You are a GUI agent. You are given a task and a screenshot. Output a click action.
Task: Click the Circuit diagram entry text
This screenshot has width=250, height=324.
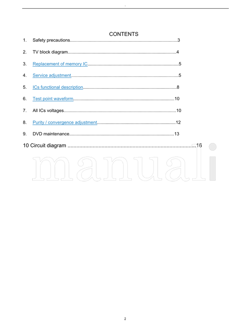48,145
